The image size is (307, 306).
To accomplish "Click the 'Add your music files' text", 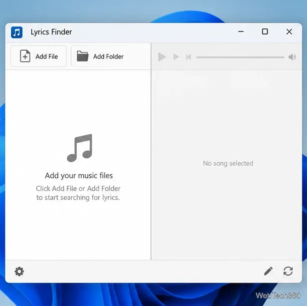I will [x=79, y=176].
